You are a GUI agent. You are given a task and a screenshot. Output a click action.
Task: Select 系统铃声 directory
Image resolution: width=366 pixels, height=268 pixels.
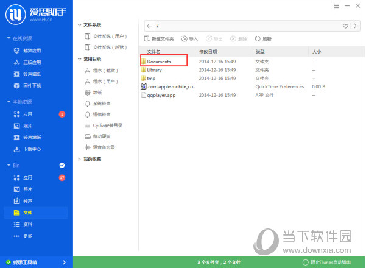(x=97, y=104)
